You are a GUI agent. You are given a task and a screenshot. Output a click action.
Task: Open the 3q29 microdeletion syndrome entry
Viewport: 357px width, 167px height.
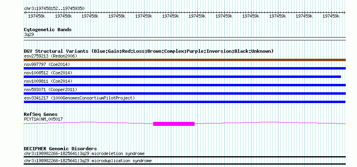84,153
